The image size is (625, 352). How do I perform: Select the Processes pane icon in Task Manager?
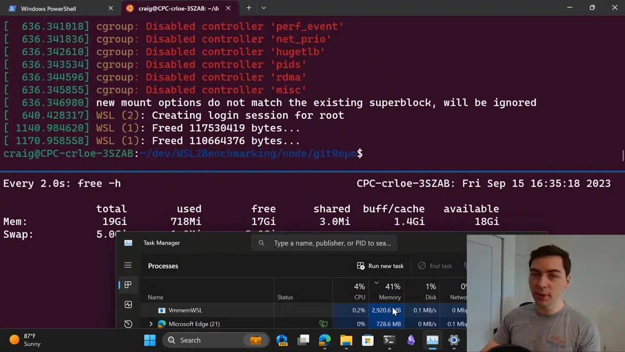click(128, 285)
